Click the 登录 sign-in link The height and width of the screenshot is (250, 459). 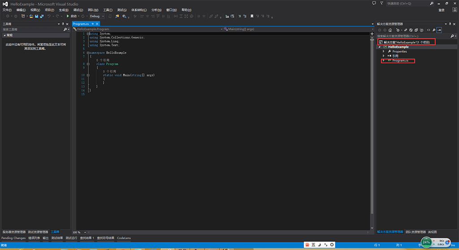pyautogui.click(x=442, y=10)
